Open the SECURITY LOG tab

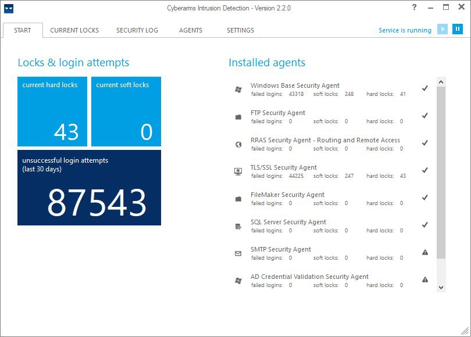pos(137,30)
